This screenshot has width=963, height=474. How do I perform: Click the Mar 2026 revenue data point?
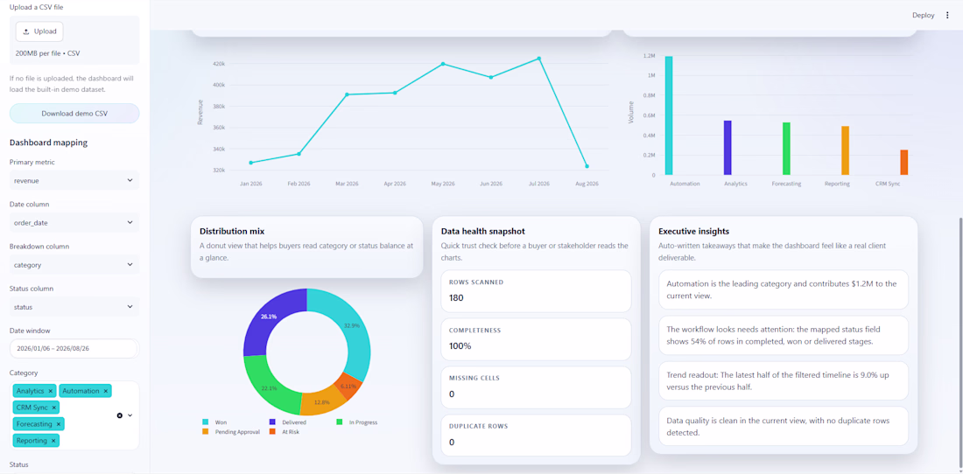click(347, 94)
